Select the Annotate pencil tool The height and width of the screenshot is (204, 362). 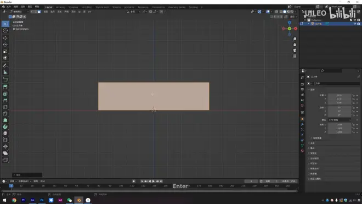[5, 65]
